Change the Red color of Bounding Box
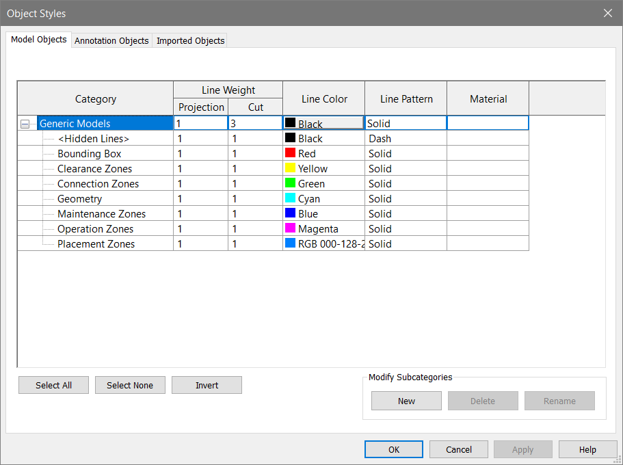Screen dimensions: 623x465 [x=323, y=154]
